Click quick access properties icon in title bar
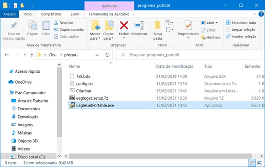This screenshot has height=167, width=265. 16,5
